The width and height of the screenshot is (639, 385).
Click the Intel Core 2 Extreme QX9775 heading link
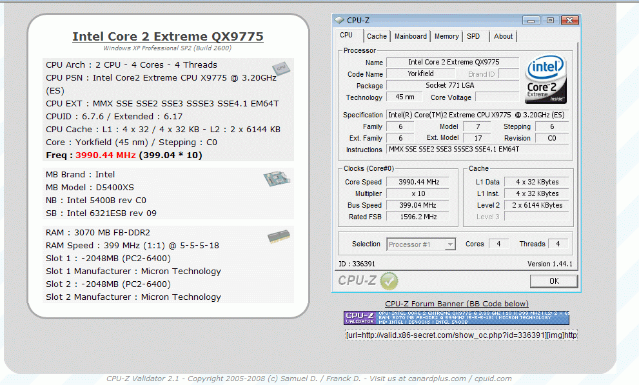[x=168, y=36]
